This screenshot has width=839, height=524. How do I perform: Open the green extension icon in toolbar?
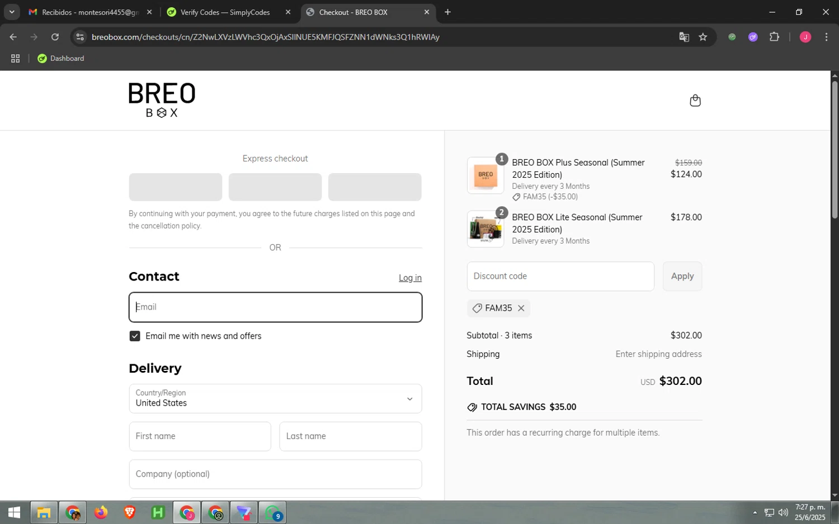(x=732, y=37)
